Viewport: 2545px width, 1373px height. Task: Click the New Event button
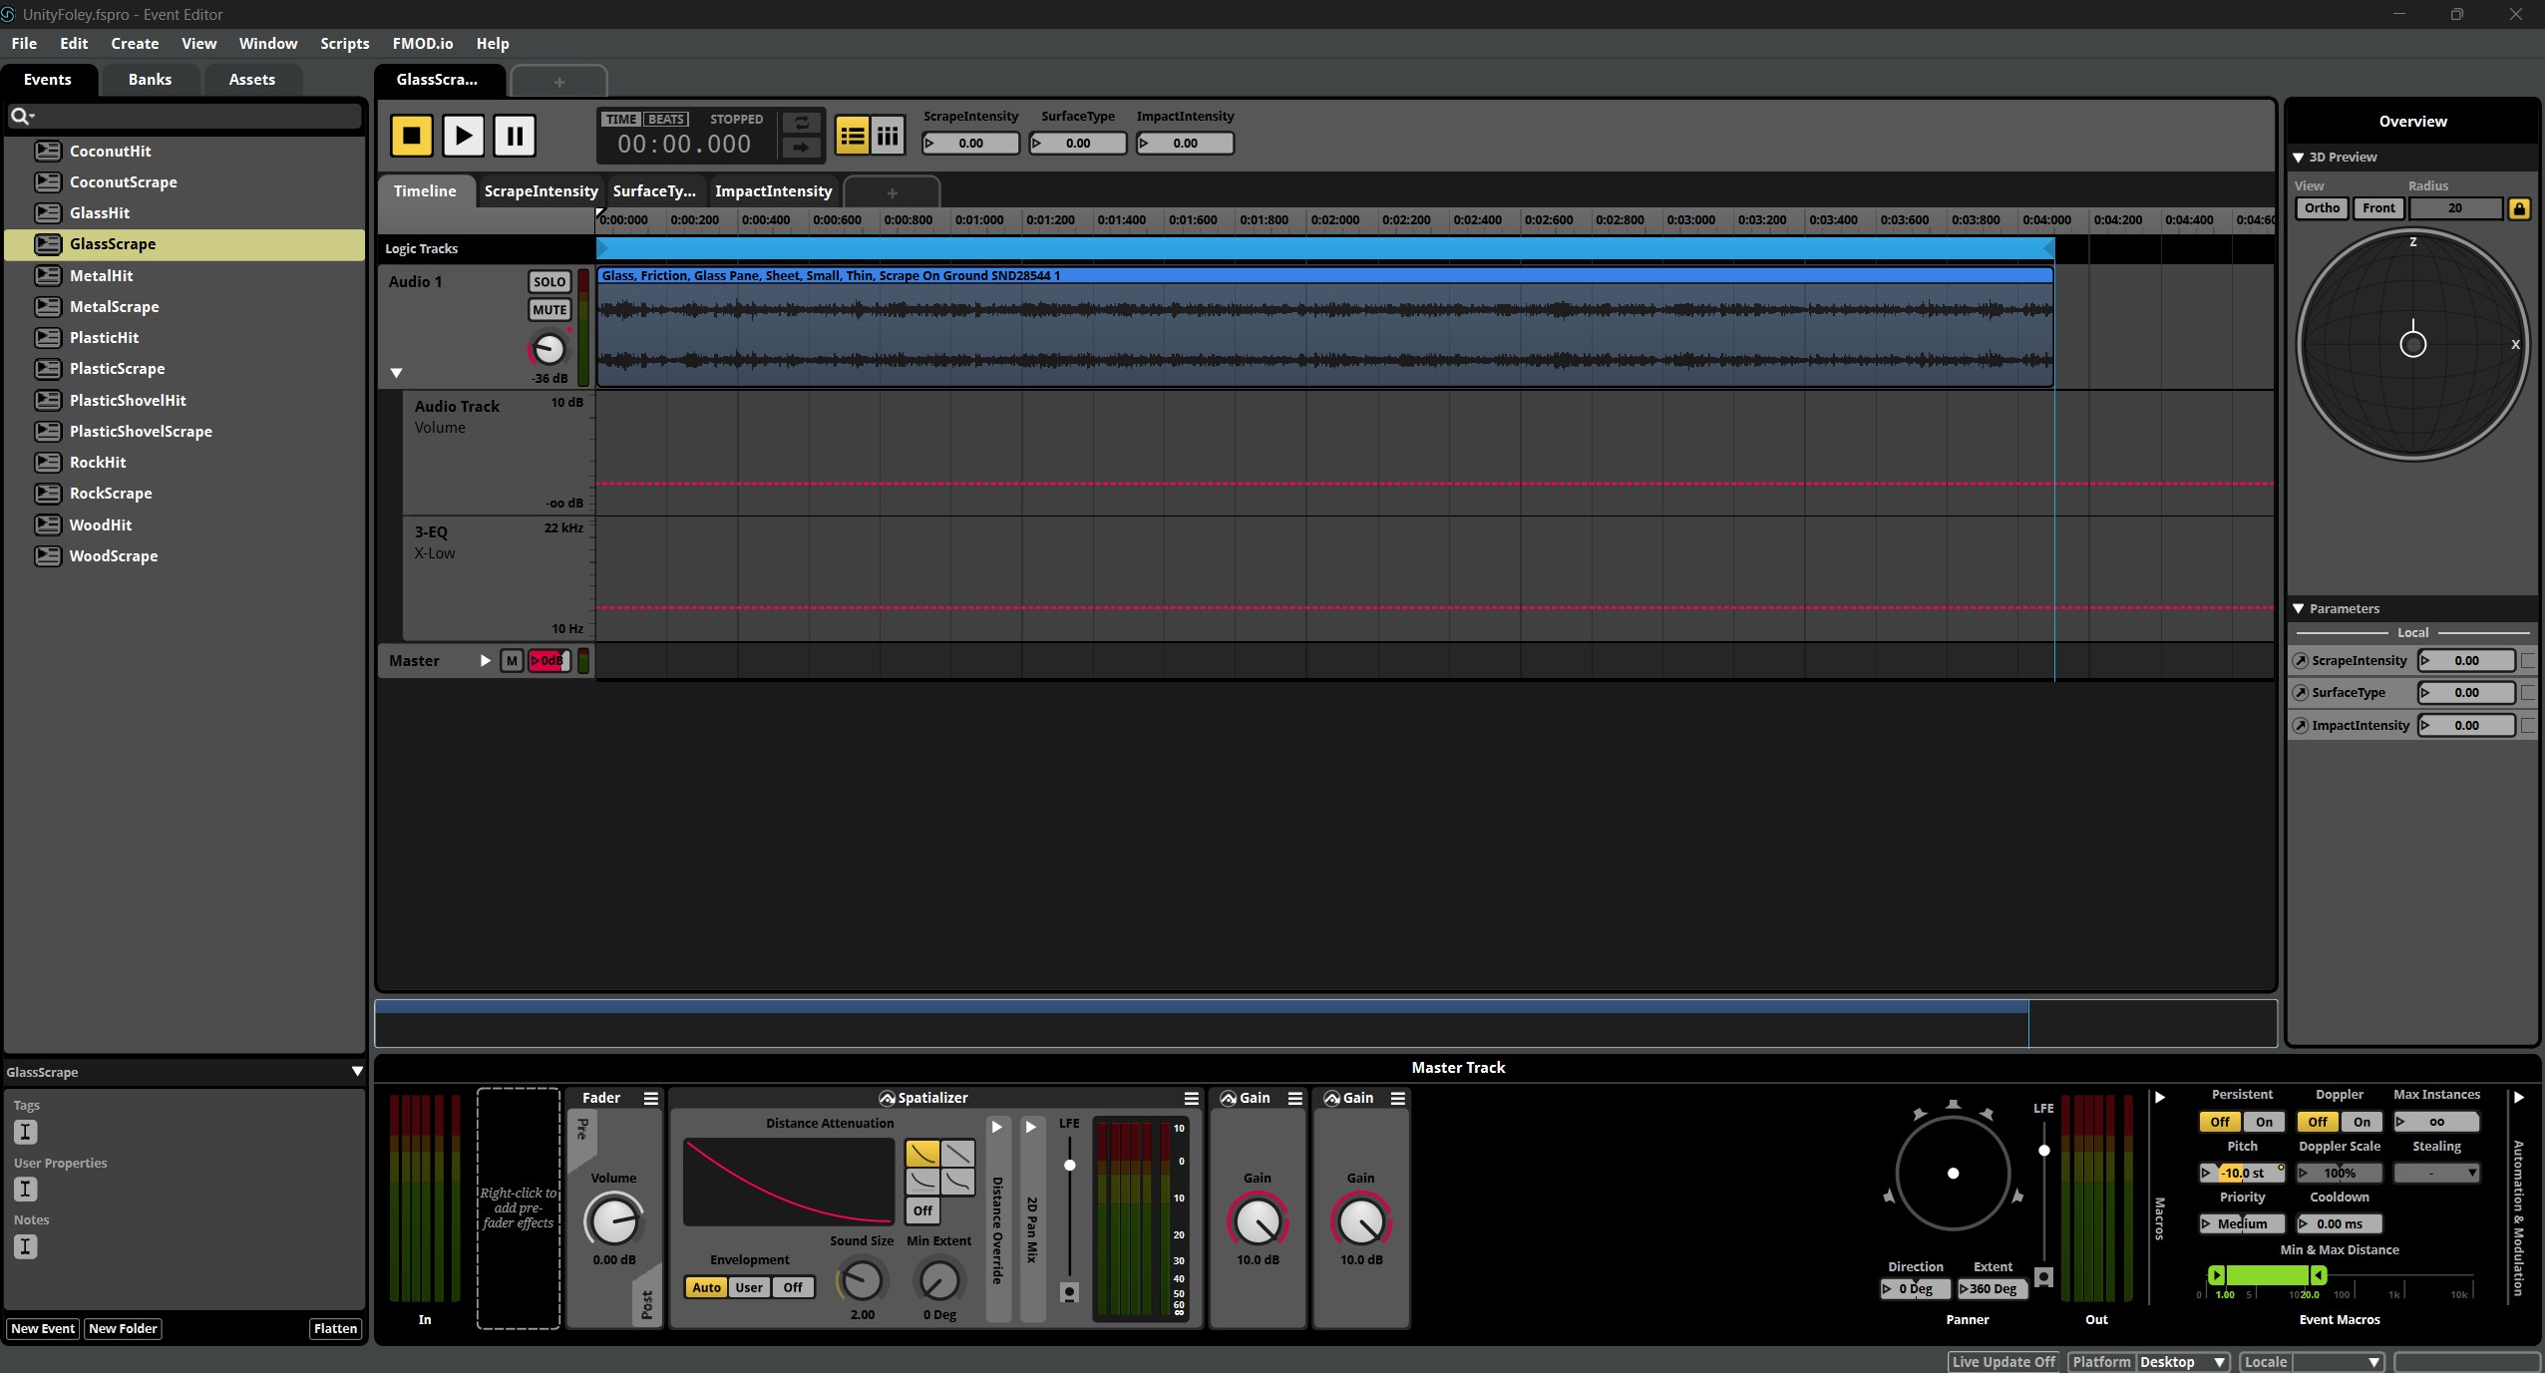pos(43,1329)
